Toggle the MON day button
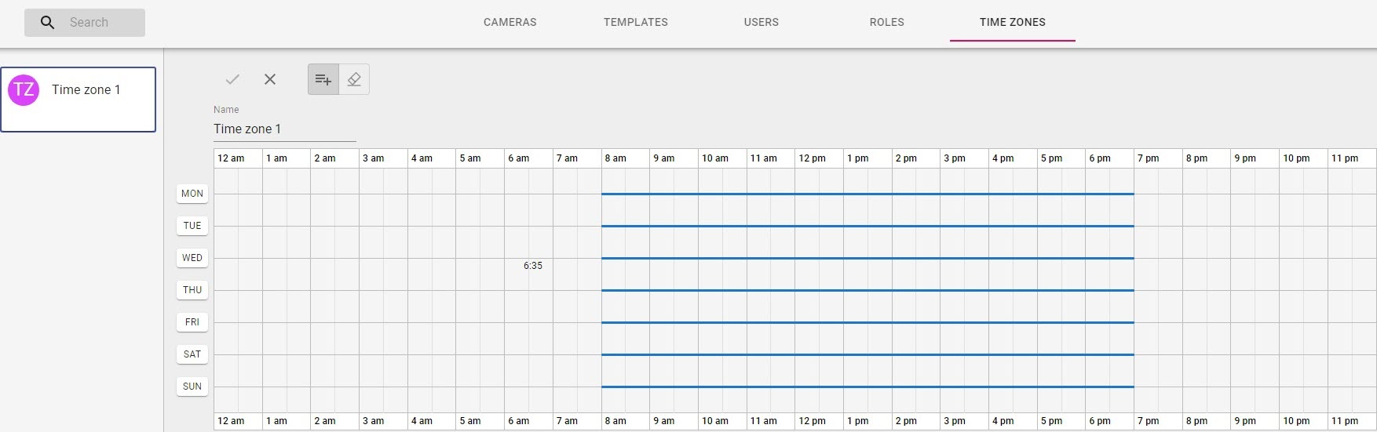 [192, 194]
